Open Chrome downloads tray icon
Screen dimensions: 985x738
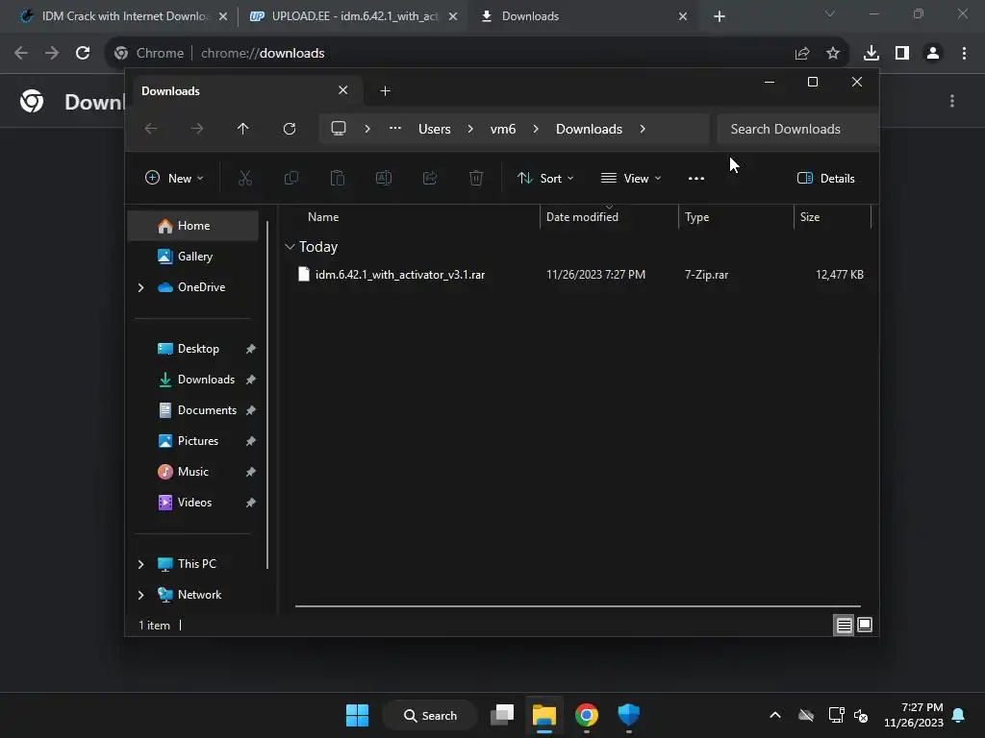click(x=871, y=53)
